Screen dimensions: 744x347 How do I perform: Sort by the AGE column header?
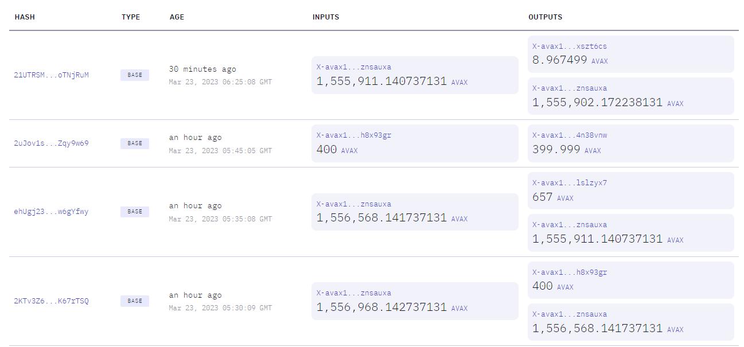click(176, 17)
